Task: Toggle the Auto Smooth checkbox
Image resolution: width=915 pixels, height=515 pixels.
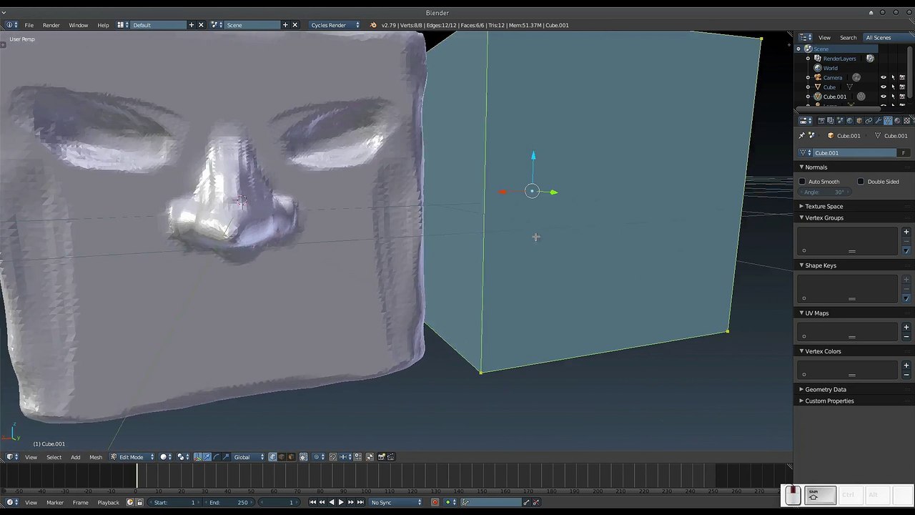Action: click(802, 182)
